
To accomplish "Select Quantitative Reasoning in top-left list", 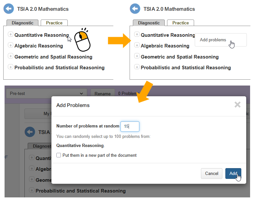I will [42, 35].
